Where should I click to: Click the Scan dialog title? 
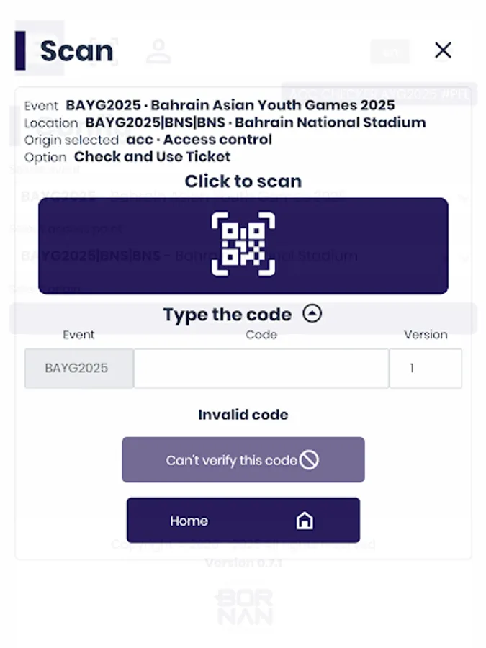pyautogui.click(x=76, y=51)
